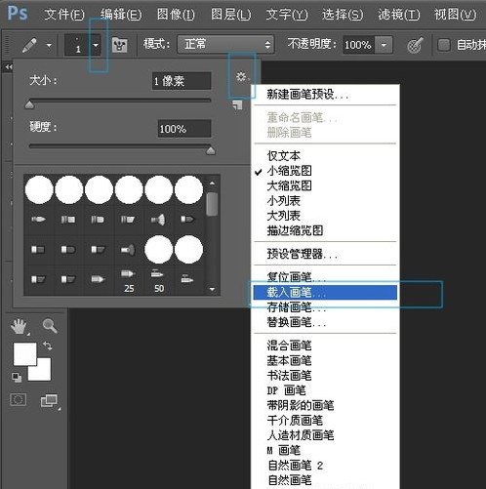Open the opacity slider dropdown arrow
The width and height of the screenshot is (486, 489).
click(384, 45)
